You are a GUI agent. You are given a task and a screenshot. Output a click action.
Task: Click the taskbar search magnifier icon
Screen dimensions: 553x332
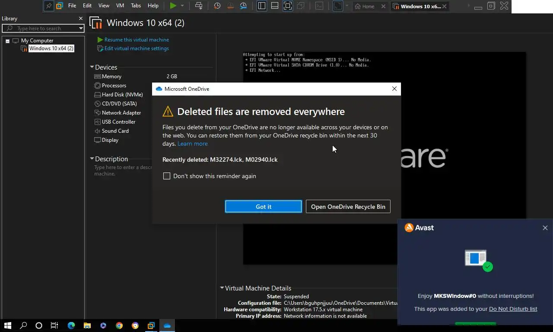tap(24, 326)
